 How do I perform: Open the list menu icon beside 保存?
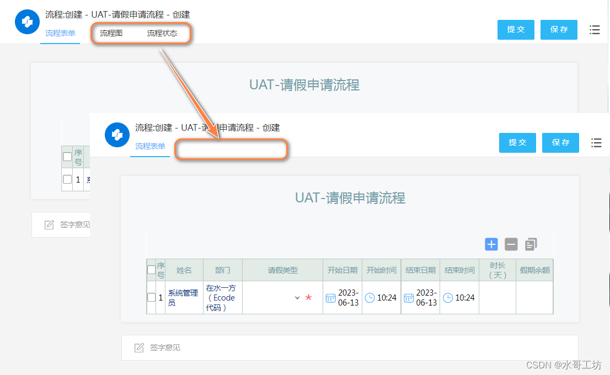tap(596, 143)
